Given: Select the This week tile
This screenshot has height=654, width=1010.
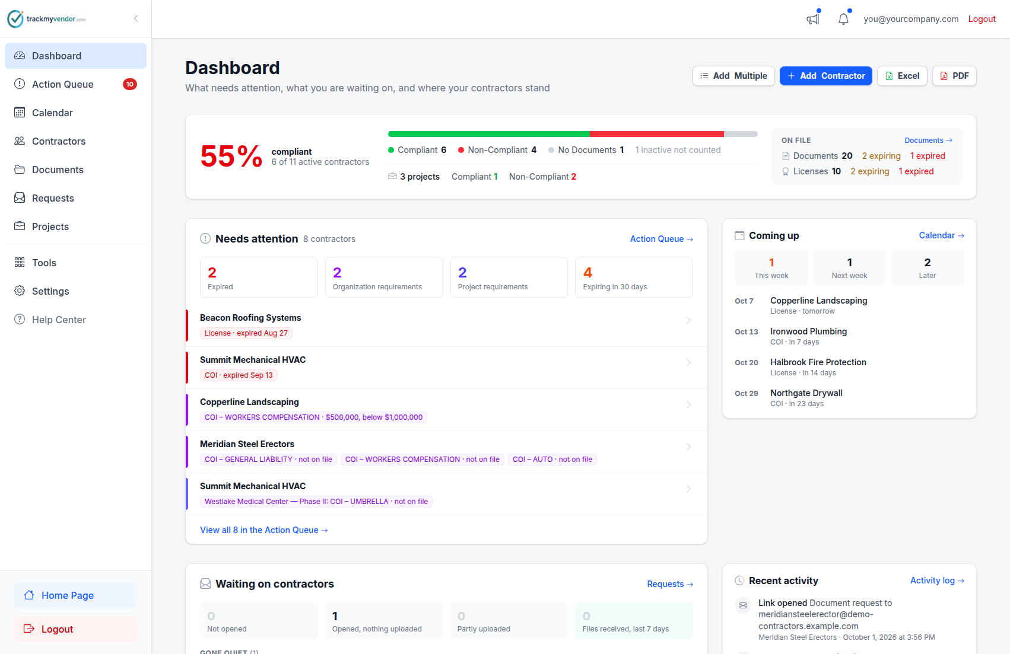Looking at the screenshot, I should (x=771, y=267).
